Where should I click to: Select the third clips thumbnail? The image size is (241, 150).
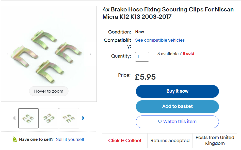click(x=69, y=118)
